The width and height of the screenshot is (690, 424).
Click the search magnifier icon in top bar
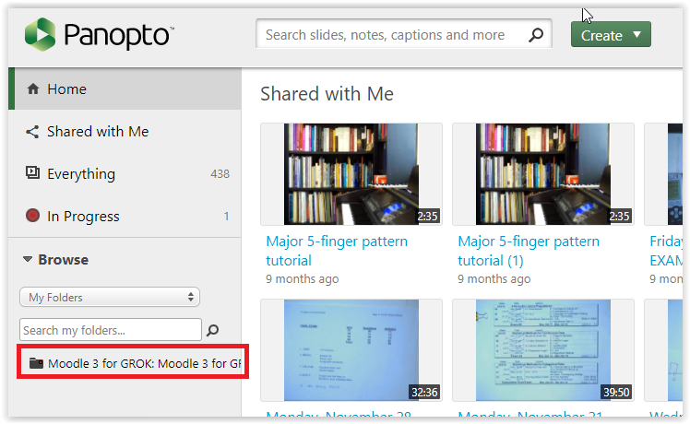pos(536,34)
